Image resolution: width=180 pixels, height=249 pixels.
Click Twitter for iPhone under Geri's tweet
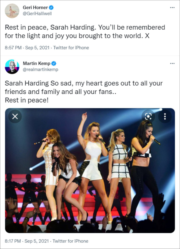click(x=71, y=48)
